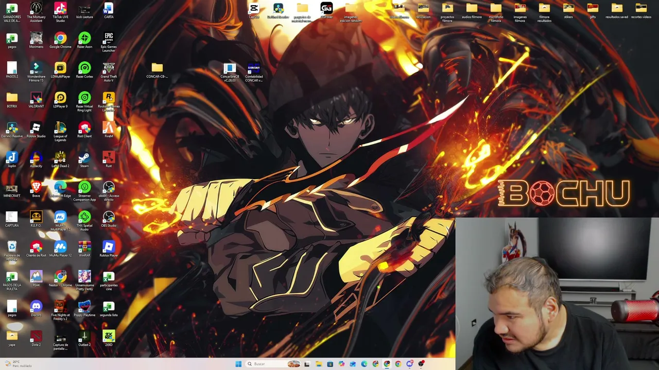
Task: Open the MINECRAFT shortcut
Action: click(12, 190)
